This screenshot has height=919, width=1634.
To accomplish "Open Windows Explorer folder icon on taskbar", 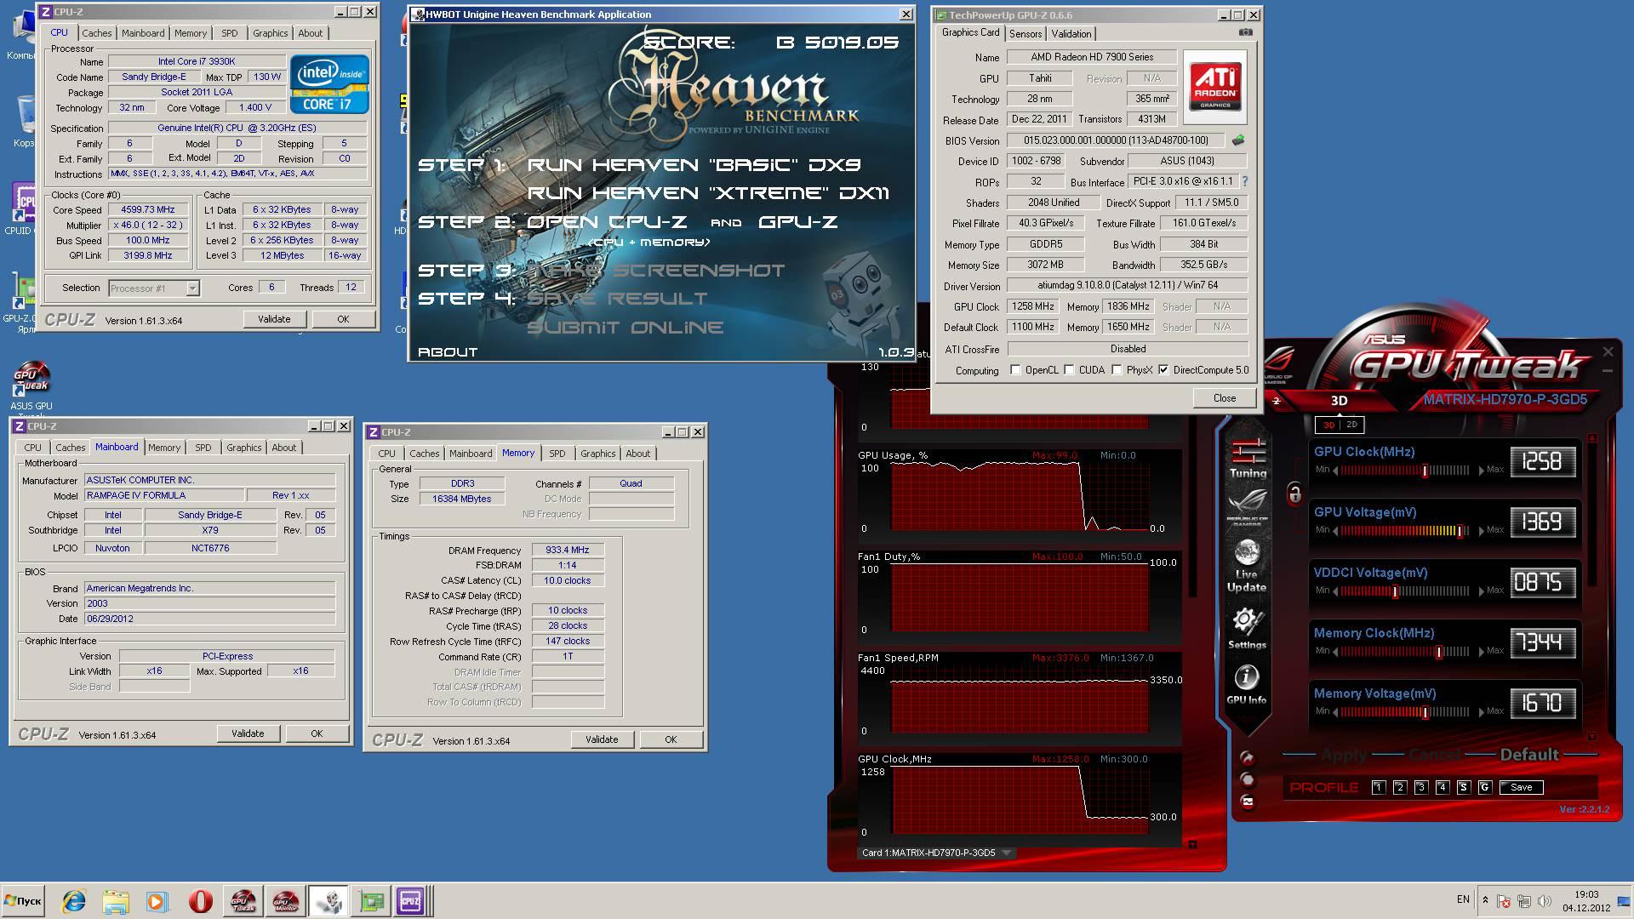I will (116, 901).
